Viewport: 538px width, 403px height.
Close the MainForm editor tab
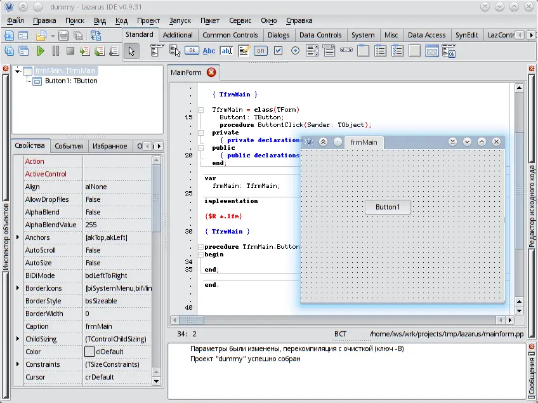[x=211, y=72]
